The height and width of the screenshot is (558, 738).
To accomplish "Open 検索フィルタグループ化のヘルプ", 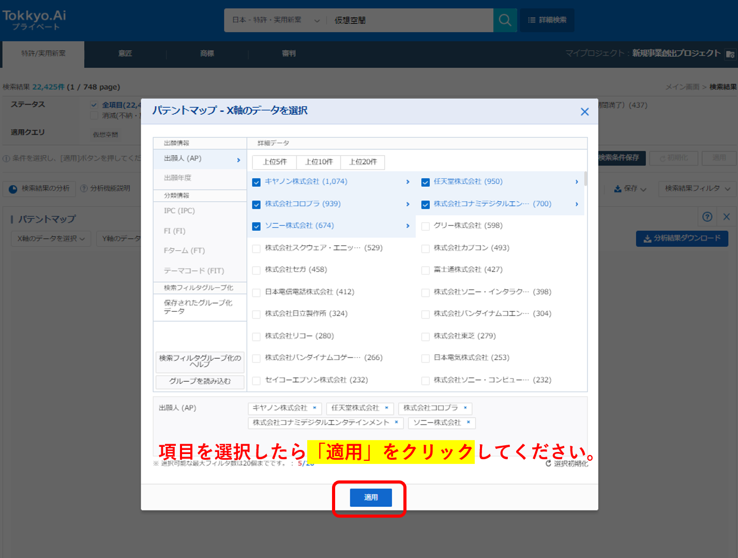I will point(200,361).
